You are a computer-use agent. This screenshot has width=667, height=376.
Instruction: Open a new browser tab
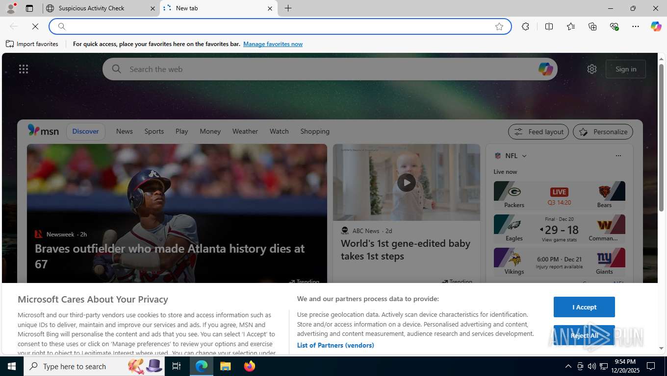tap(288, 8)
